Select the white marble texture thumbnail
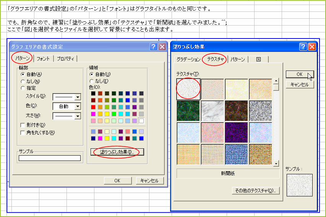 (x=212, y=111)
